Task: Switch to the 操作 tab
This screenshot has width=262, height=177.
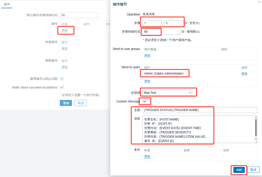Action: pos(7,4)
